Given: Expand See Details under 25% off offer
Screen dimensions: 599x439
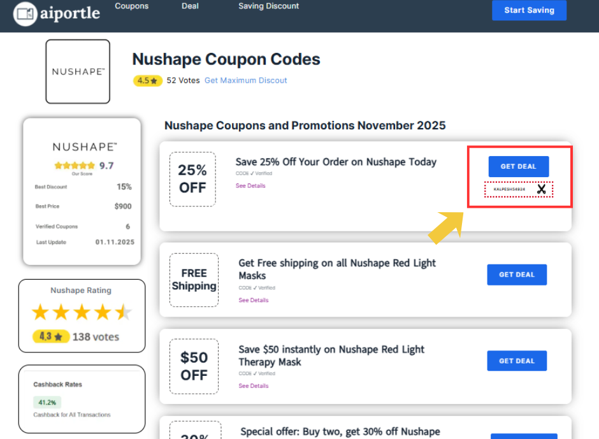Looking at the screenshot, I should 250,186.
